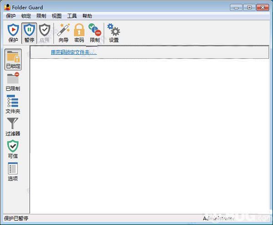273x225 pixels.
Task: Launch the 向导 wizard wand tool
Action: coord(63,33)
